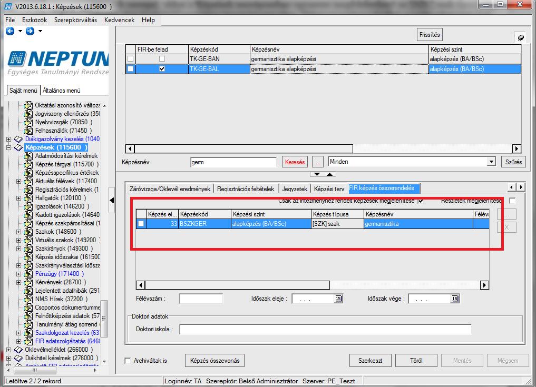Click the Kérvények tree node icon

[28, 282]
